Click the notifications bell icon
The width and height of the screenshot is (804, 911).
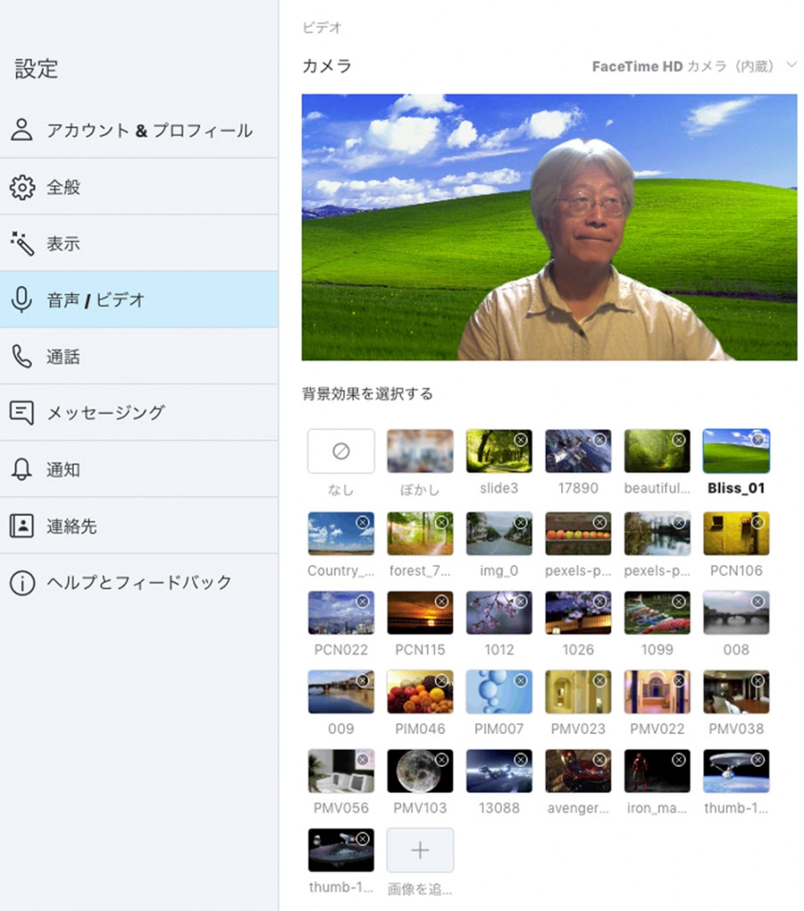(x=21, y=470)
